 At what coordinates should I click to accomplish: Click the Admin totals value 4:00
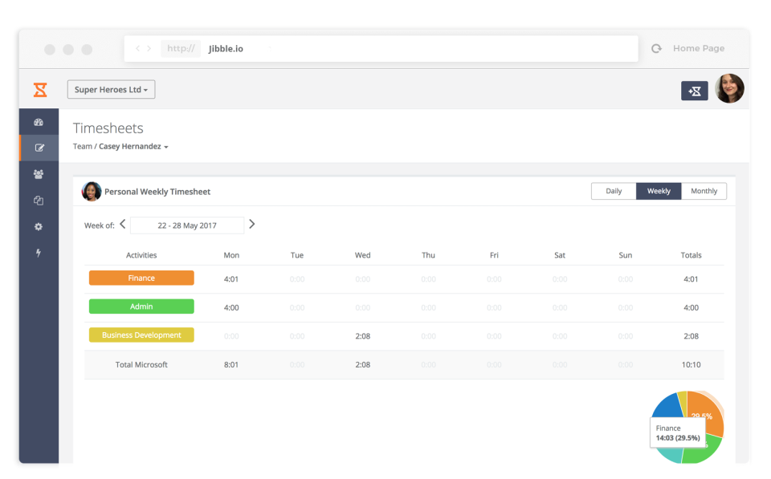coord(691,307)
